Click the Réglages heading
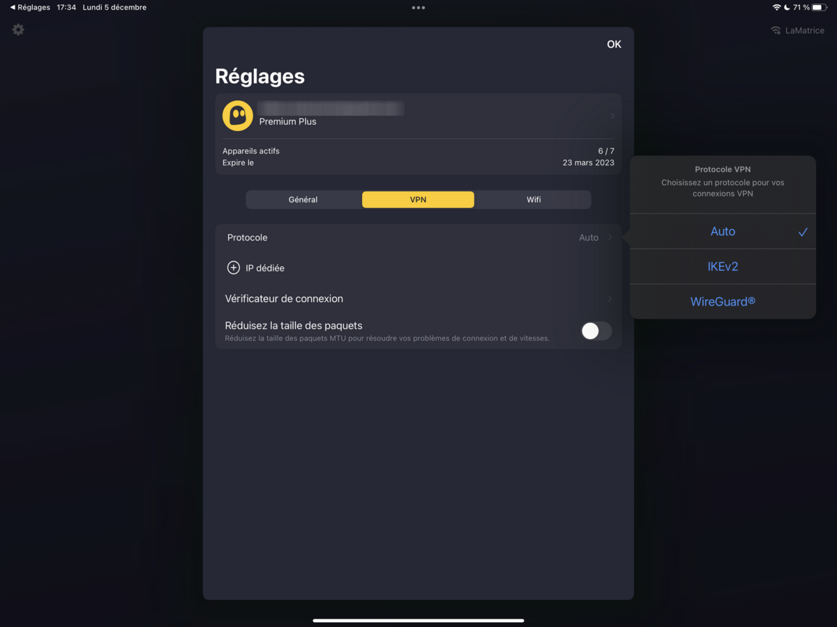Image resolution: width=837 pixels, height=627 pixels. 260,76
